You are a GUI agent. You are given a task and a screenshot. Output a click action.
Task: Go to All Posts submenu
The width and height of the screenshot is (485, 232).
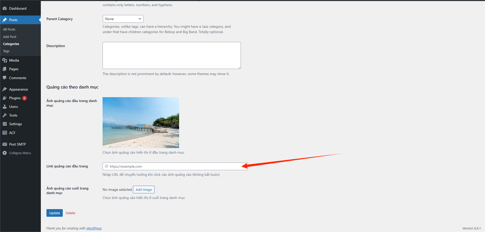9,29
